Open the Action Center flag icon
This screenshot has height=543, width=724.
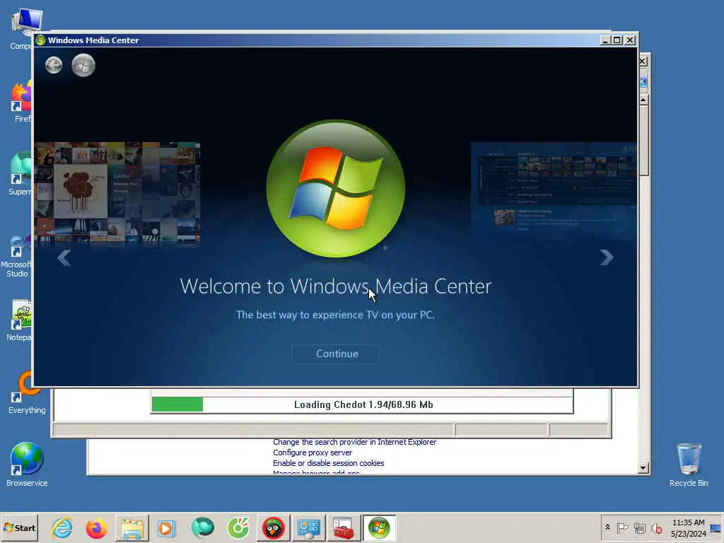point(622,527)
